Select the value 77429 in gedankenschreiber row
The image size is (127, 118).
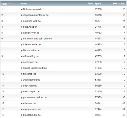tap(98, 97)
